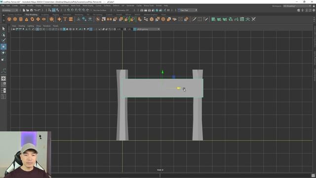Click the Undo arrow icon
This screenshot has width=316, height=178.
(35, 10)
